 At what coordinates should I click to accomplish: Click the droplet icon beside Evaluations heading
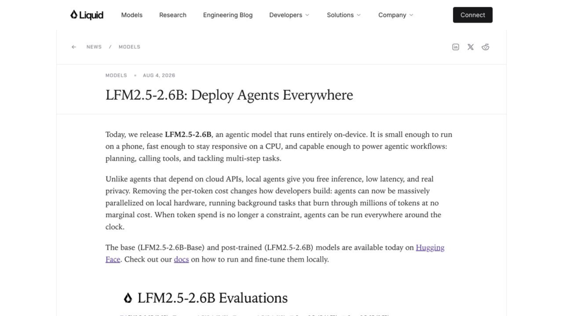click(x=128, y=298)
